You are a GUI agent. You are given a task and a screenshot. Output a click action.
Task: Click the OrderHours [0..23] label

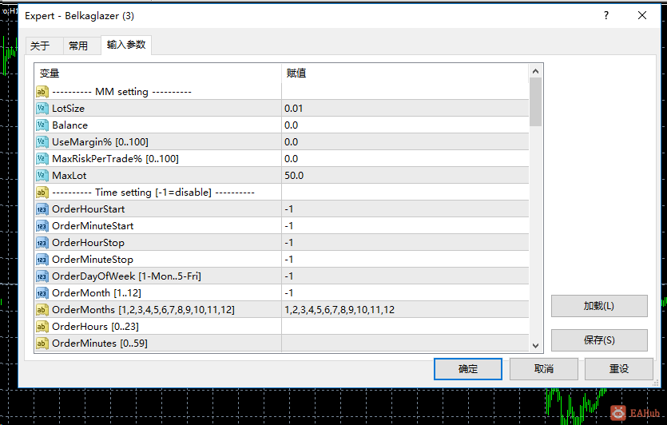point(95,327)
